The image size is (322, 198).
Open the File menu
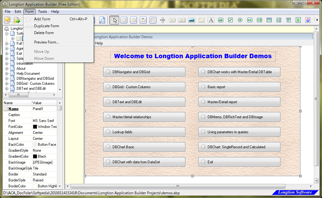pos(8,12)
